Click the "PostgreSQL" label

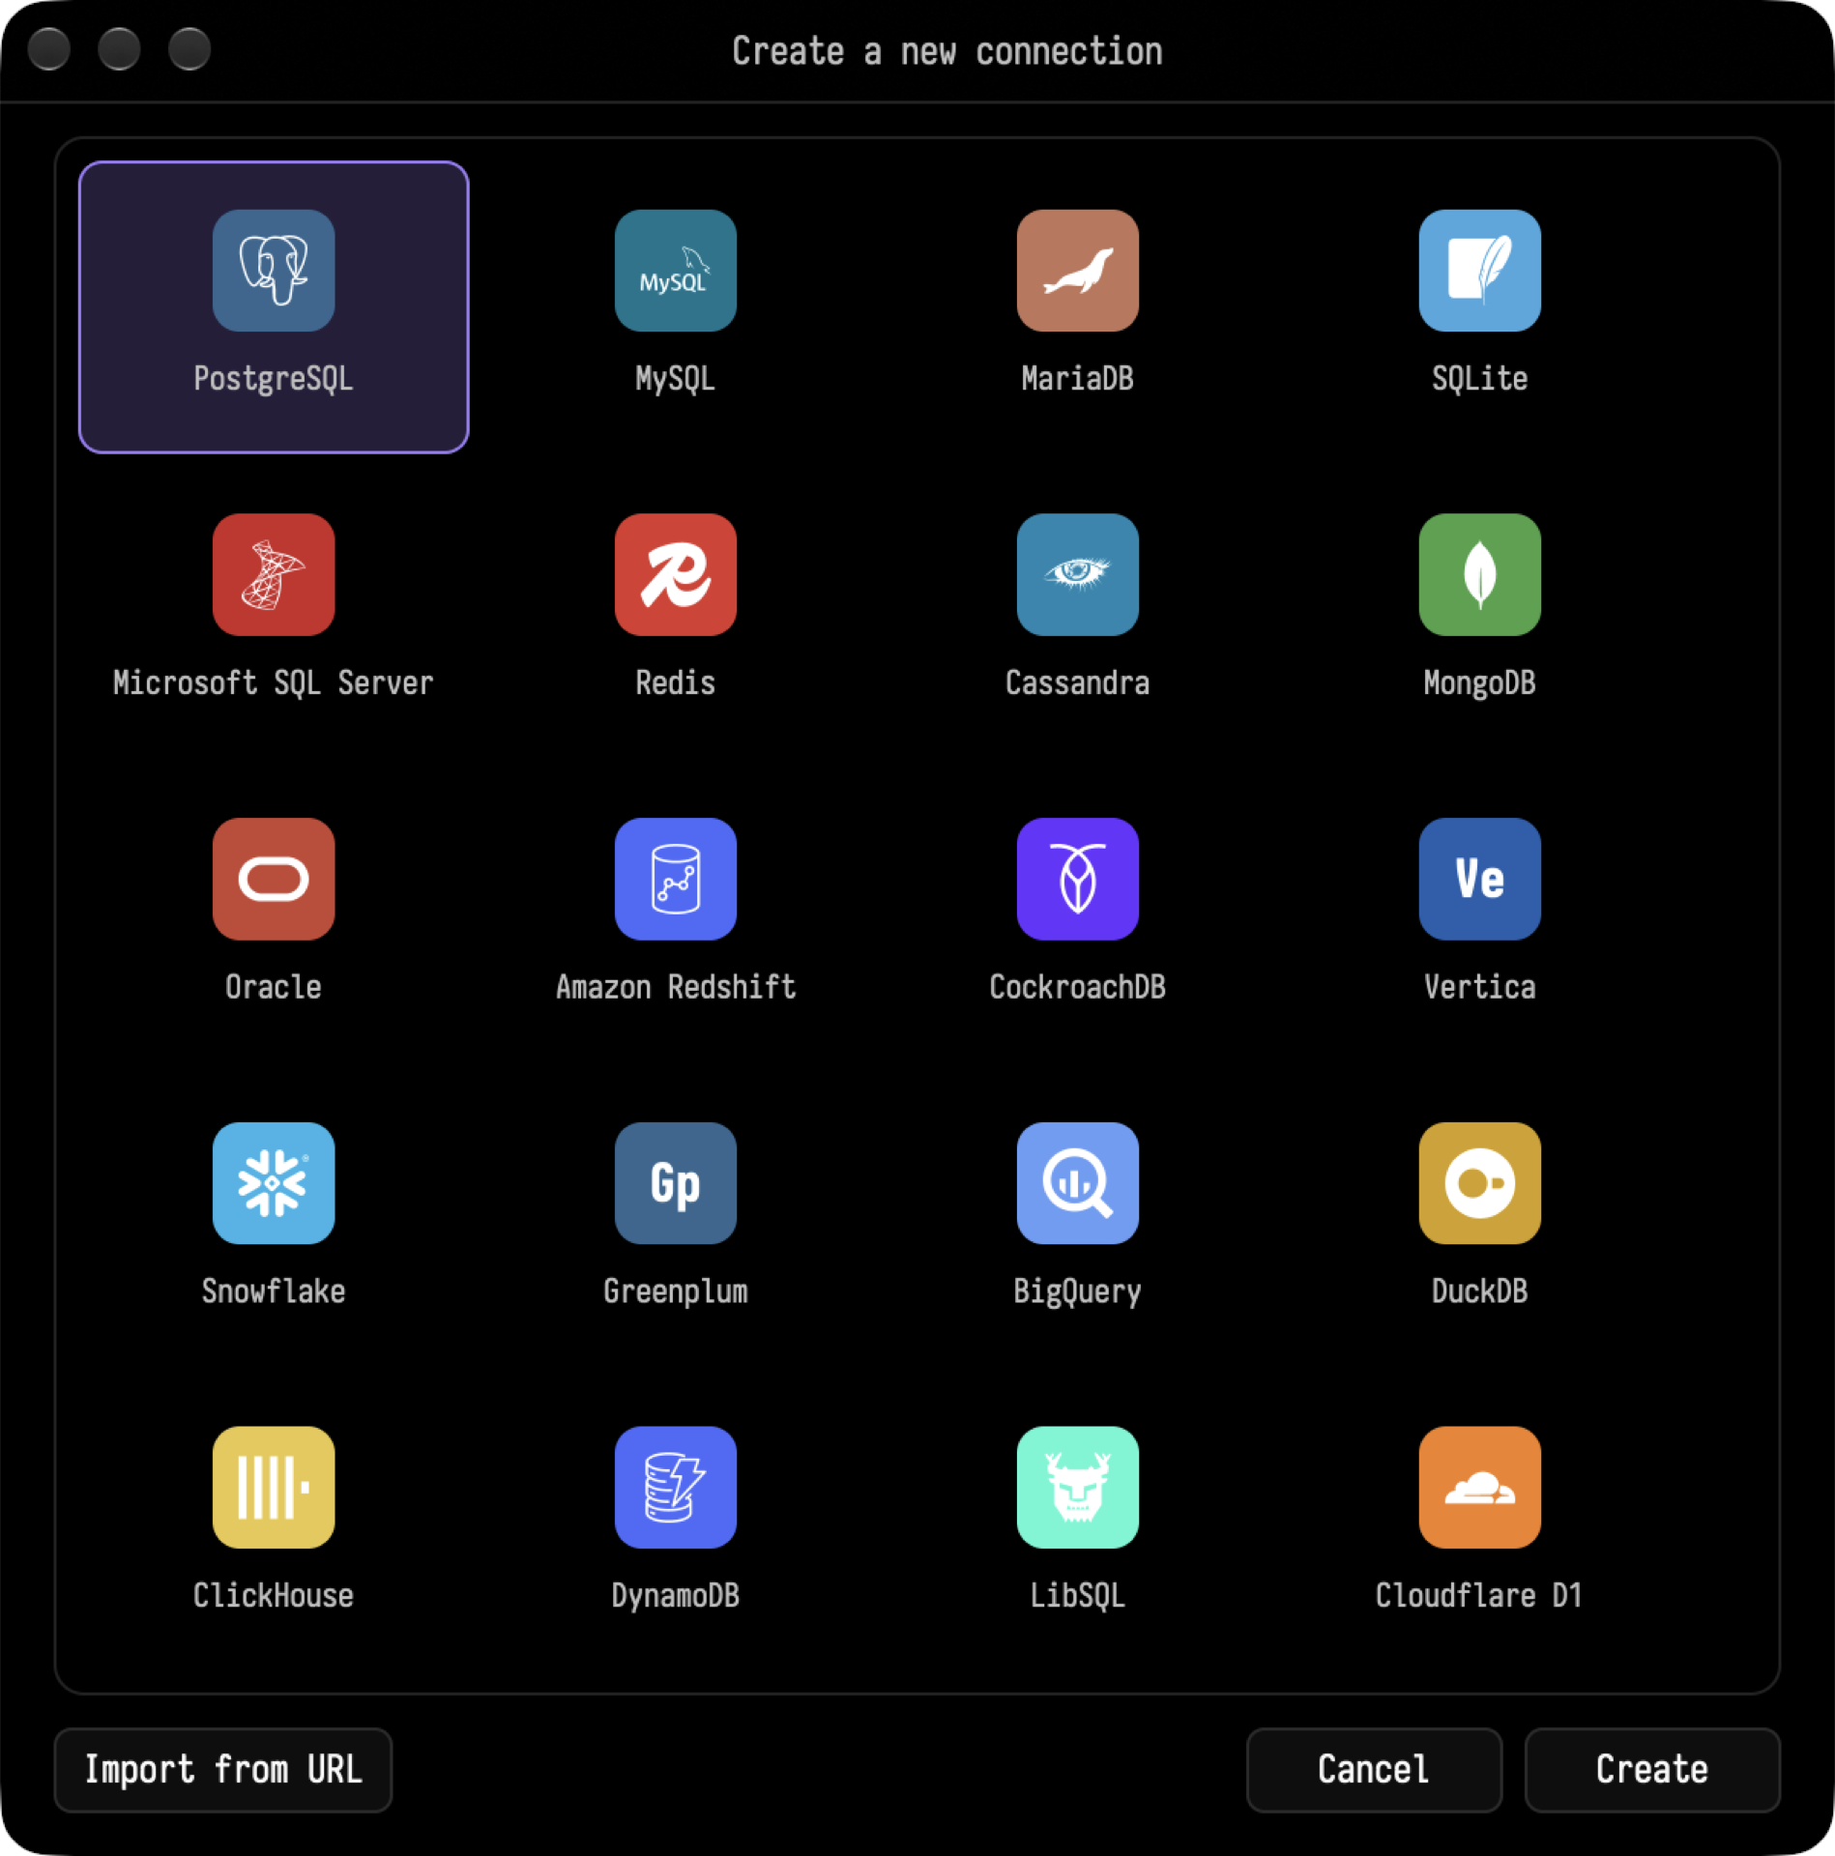[274, 379]
